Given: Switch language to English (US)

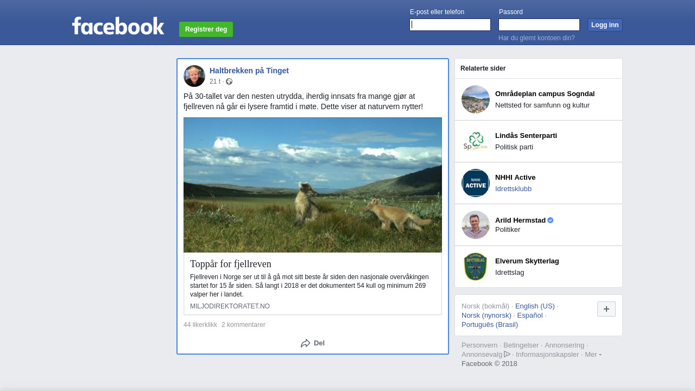Looking at the screenshot, I should click(535, 306).
